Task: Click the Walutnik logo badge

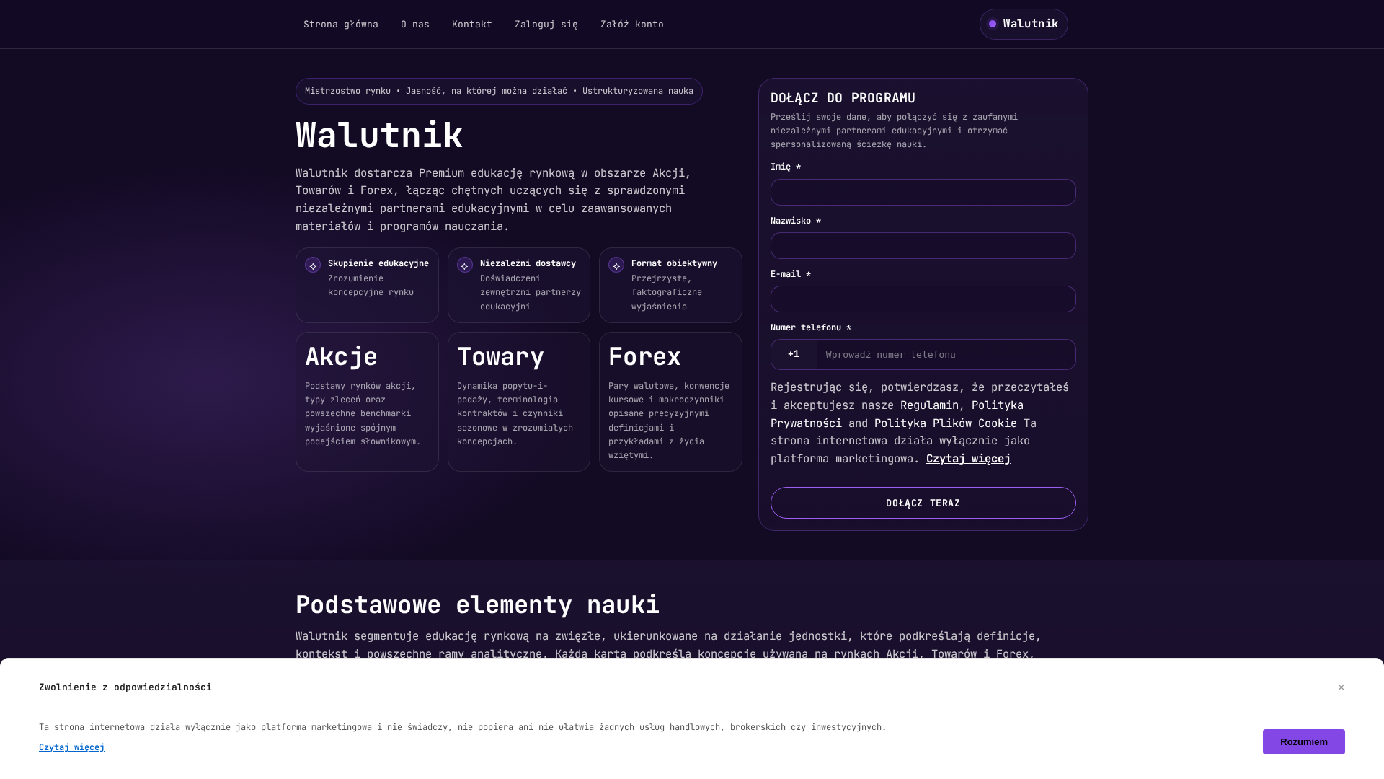Action: click(1024, 24)
